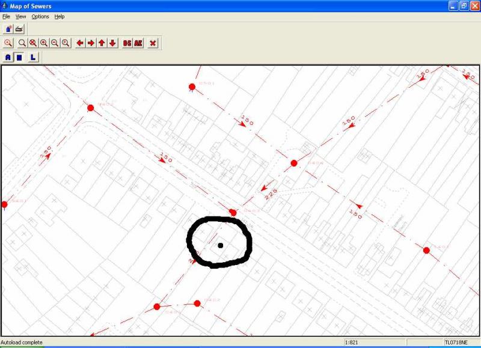This screenshot has width=481, height=348.
Task: Click the print icon in the toolbar
Action: coord(19,29)
